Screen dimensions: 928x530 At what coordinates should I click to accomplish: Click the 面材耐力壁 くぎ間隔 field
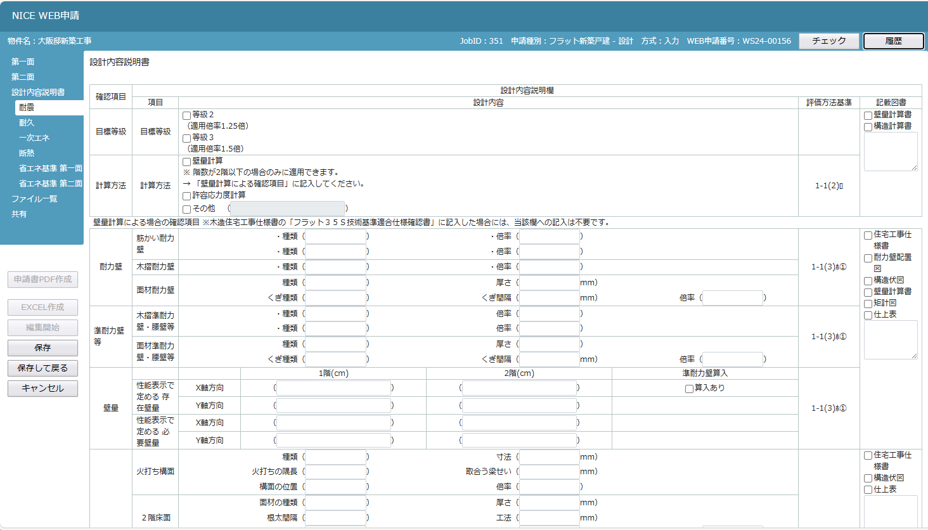pos(550,298)
